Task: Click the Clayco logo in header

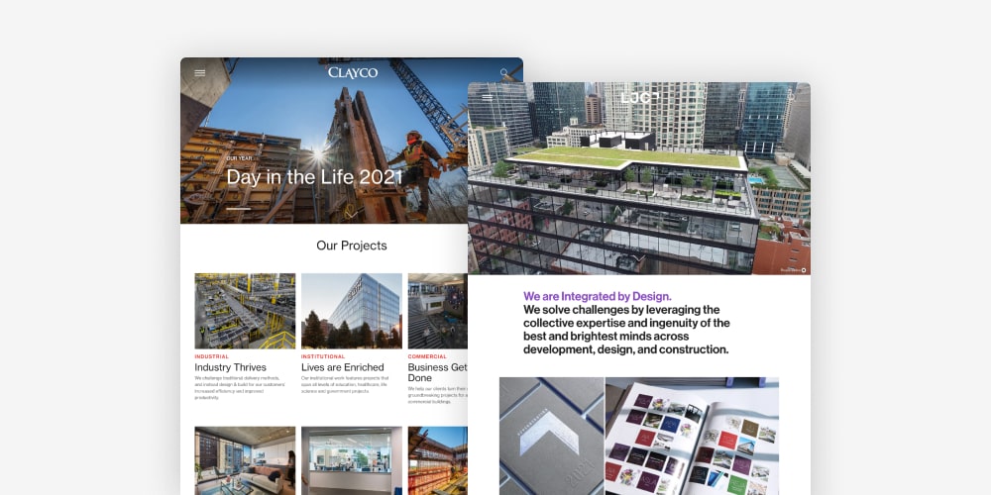Action: pos(353,72)
